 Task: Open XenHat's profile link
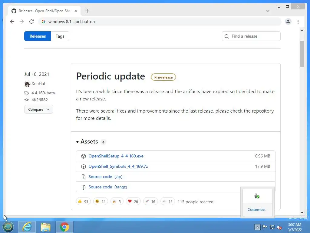tap(38, 83)
